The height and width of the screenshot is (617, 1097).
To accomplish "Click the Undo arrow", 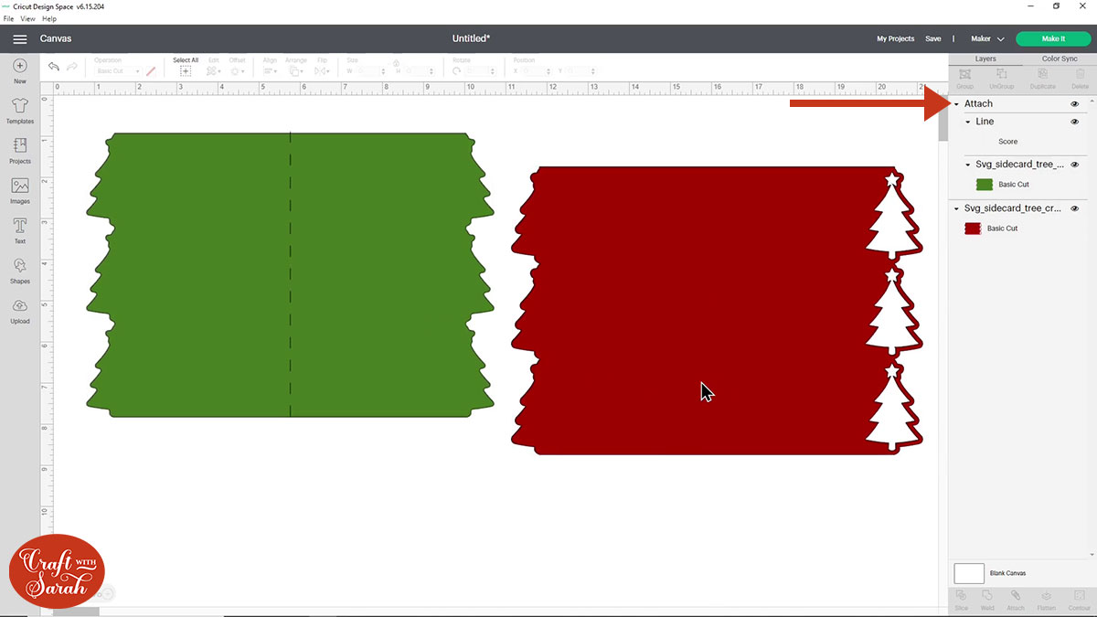I will click(x=53, y=66).
